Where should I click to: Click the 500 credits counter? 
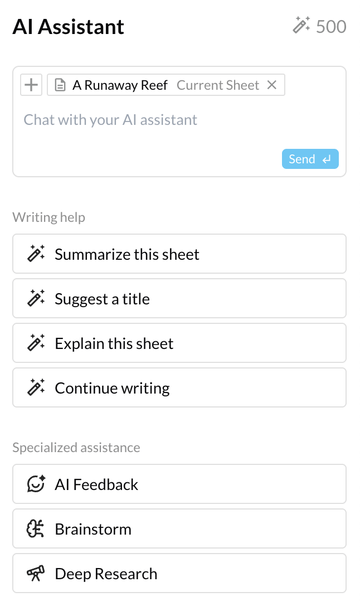point(331,26)
